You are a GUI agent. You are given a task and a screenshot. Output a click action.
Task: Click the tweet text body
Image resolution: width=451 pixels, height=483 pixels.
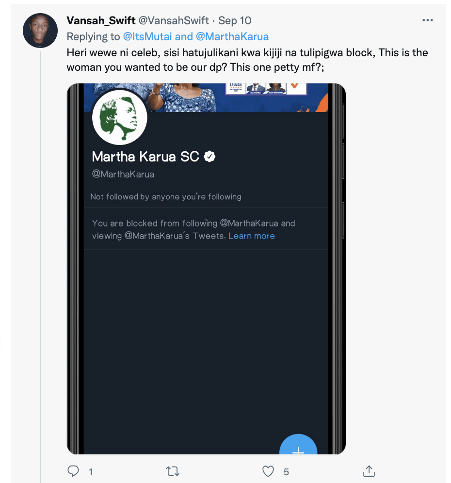pyautogui.click(x=247, y=59)
